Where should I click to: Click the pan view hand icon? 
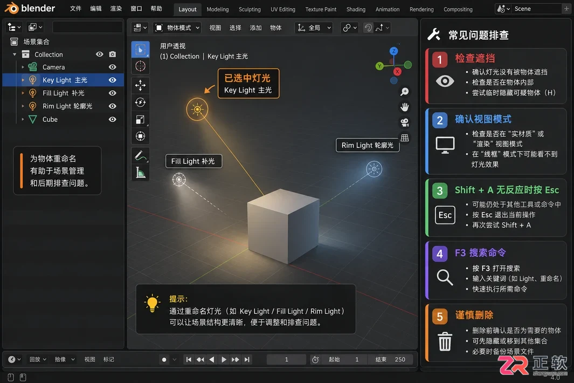click(x=405, y=107)
